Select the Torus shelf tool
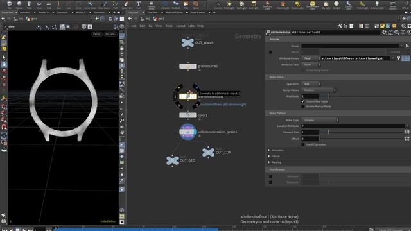 [39, 4]
